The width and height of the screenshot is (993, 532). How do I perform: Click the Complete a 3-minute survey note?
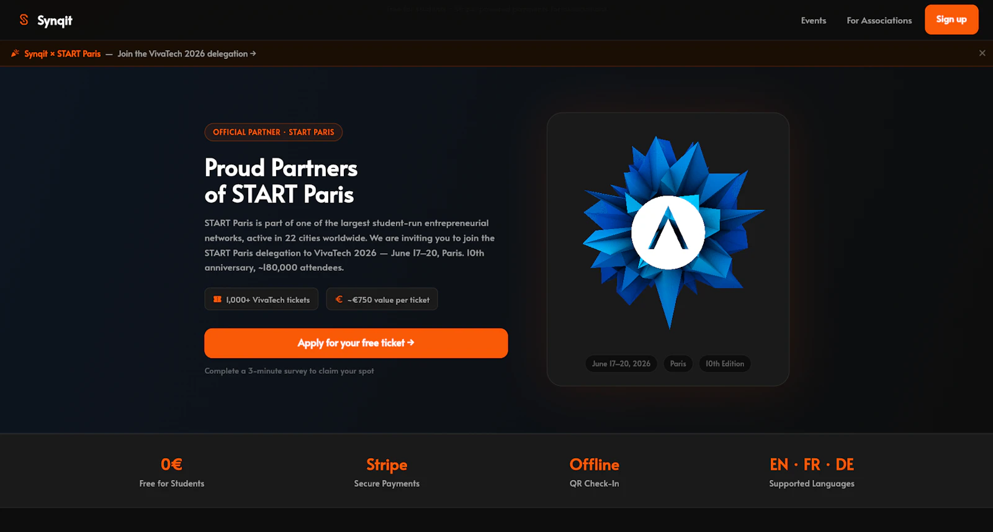pos(289,371)
